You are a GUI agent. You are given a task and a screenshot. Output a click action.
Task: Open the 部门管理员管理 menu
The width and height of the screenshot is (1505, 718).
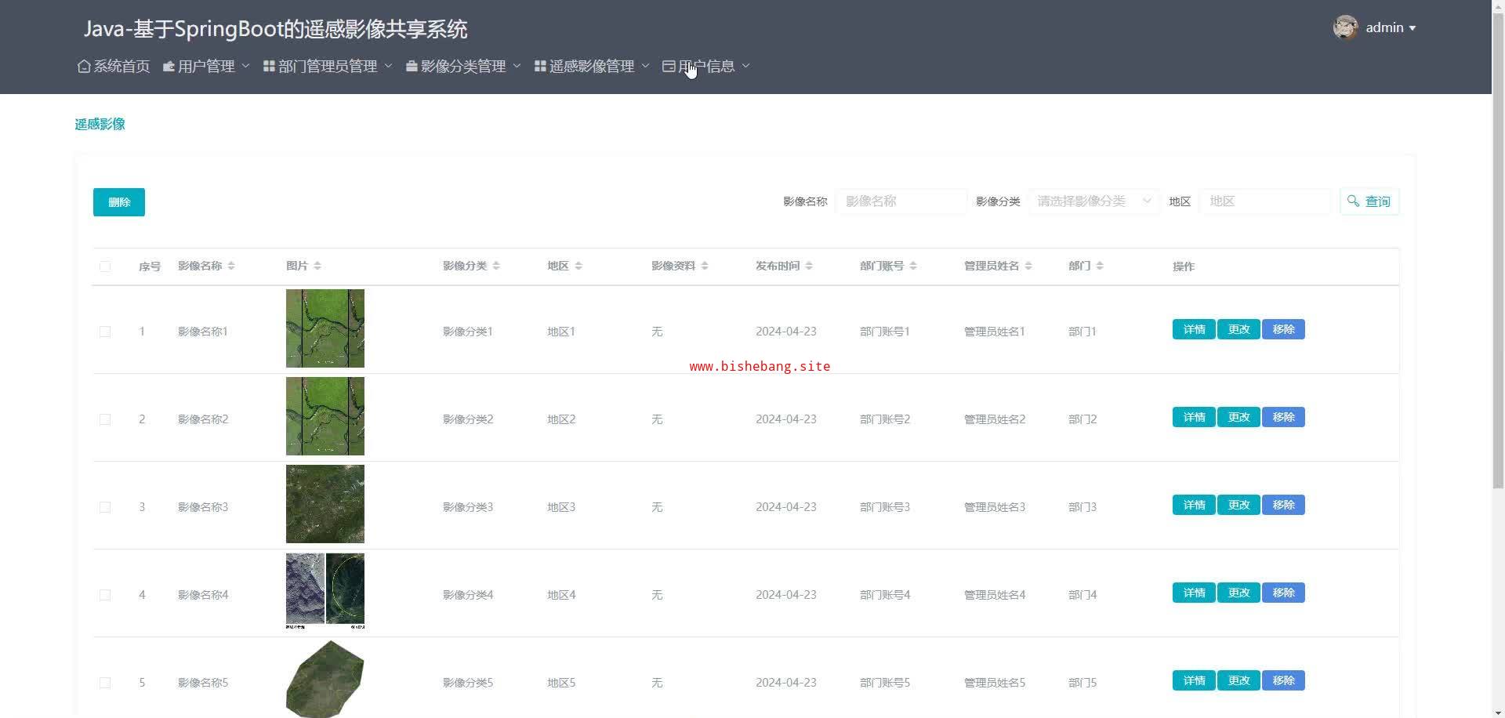click(x=328, y=67)
